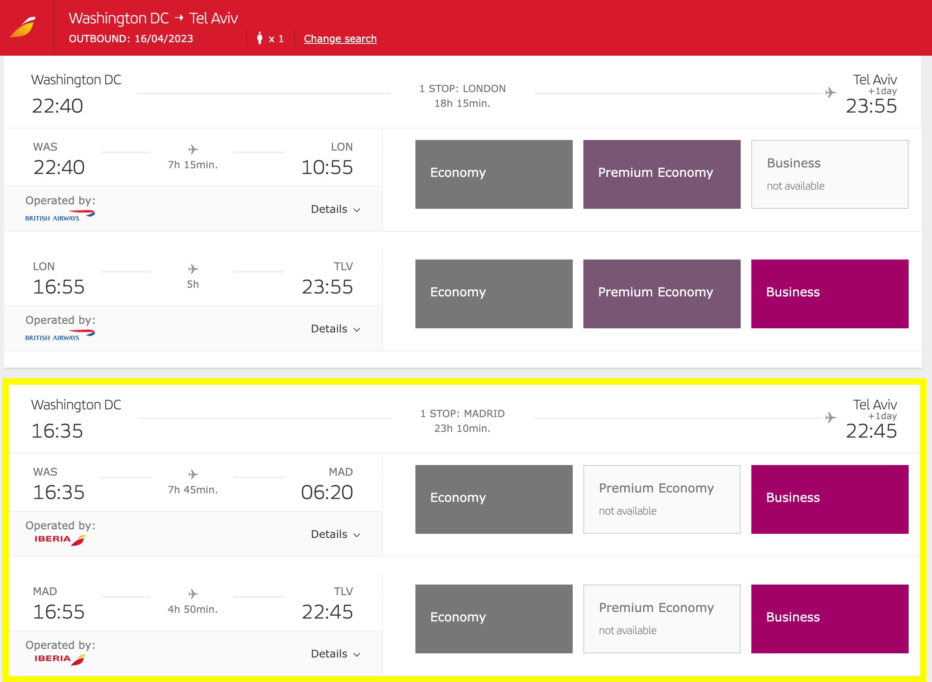Click the British Airways logo under the LON-TLV segment

(59, 334)
